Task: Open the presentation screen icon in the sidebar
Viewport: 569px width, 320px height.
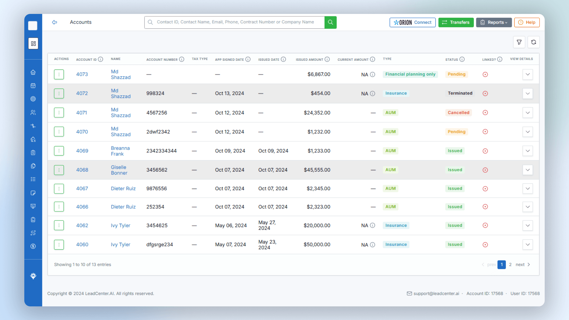Action: point(33,206)
